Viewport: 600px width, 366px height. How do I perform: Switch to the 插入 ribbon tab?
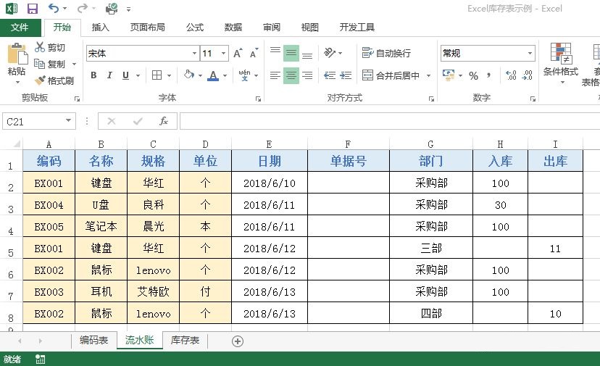click(x=101, y=28)
